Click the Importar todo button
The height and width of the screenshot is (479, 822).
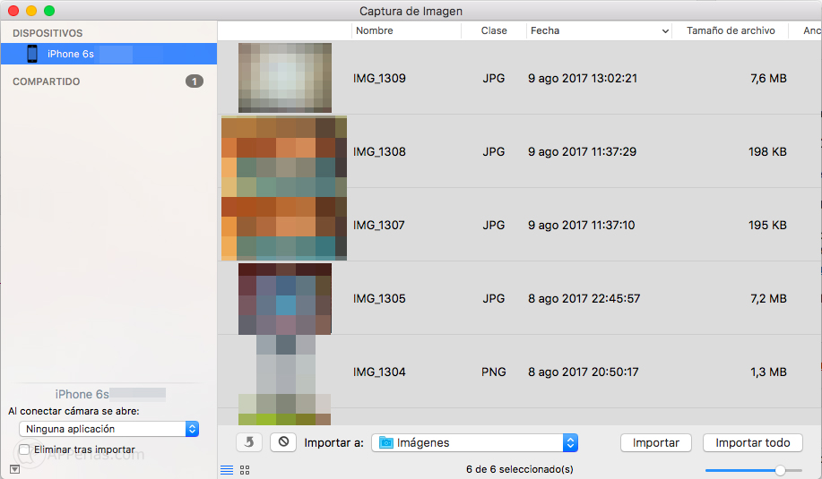coord(752,442)
